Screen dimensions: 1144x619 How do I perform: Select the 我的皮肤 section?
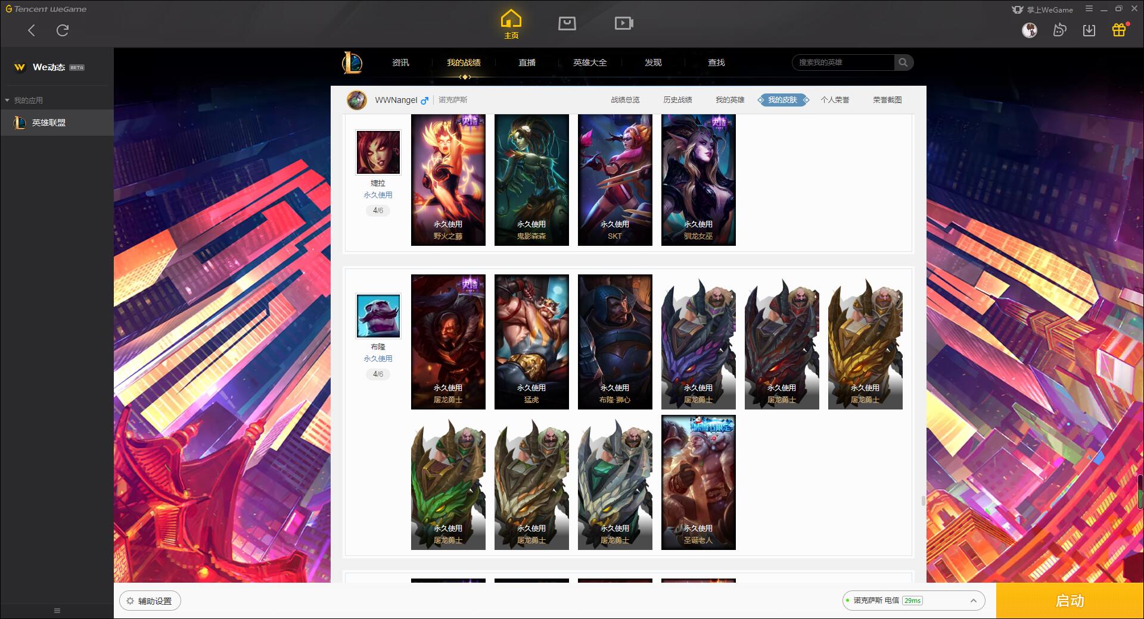(x=782, y=100)
